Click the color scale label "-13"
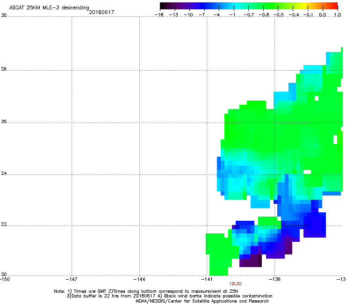This screenshot has height=304, width=346. 173,15
